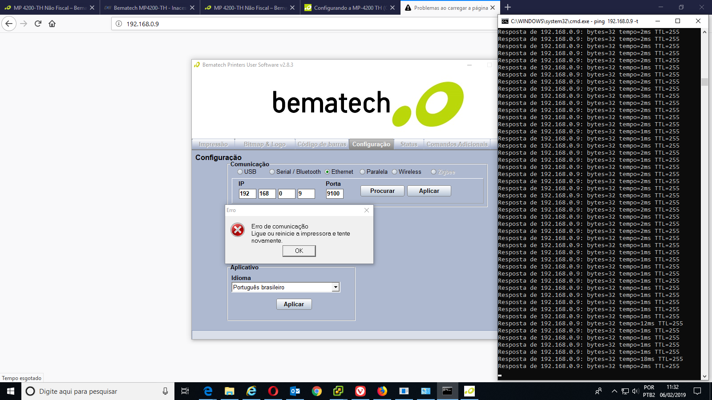Select Zigbee communication option
Image resolution: width=712 pixels, height=400 pixels.
(434, 172)
